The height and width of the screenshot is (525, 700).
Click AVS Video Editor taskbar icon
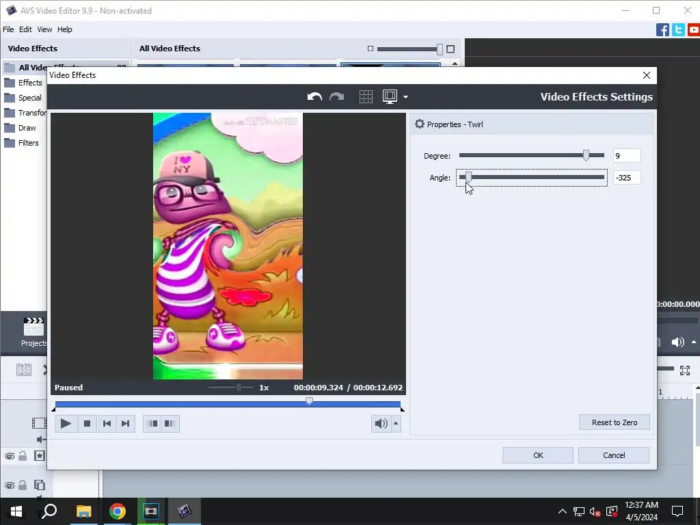coord(185,511)
